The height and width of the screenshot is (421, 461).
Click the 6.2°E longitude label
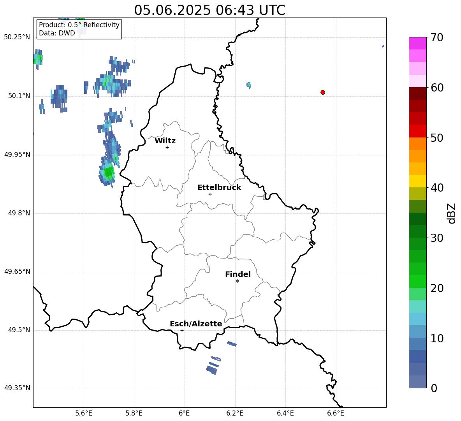(235, 413)
